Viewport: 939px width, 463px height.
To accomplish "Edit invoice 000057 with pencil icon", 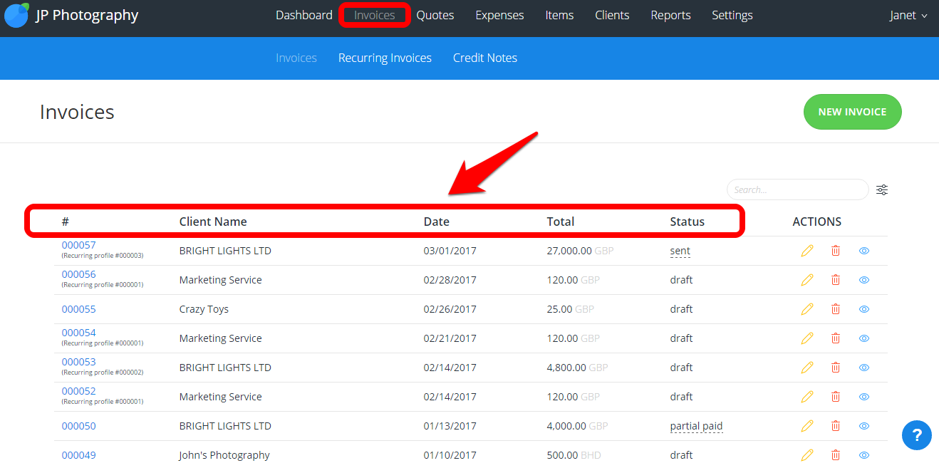I will pos(807,251).
